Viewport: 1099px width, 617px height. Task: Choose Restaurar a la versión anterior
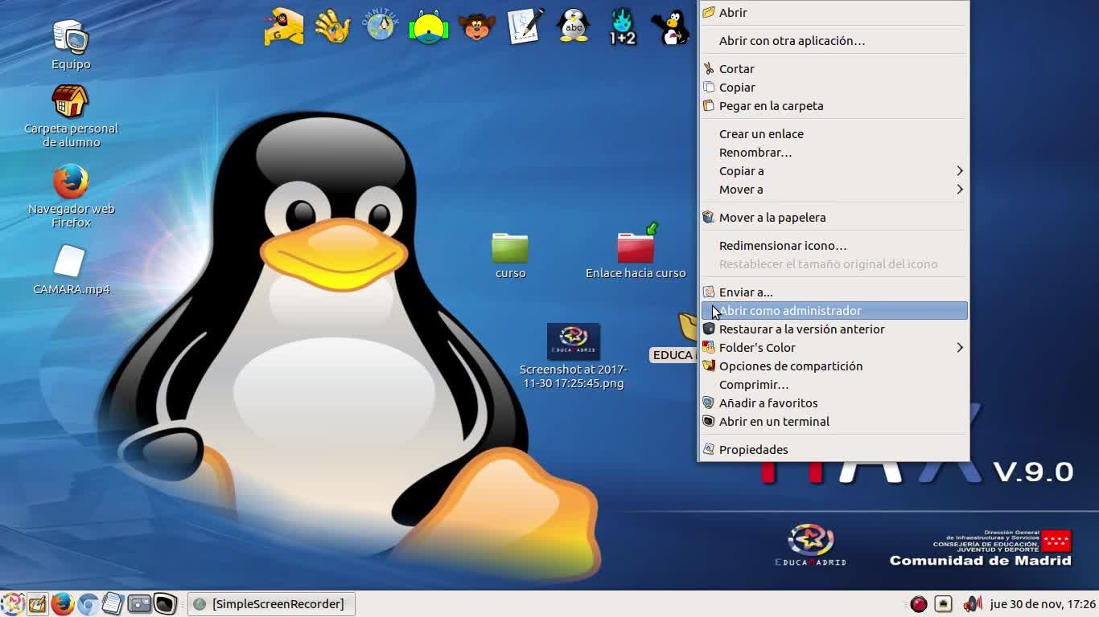click(834, 329)
